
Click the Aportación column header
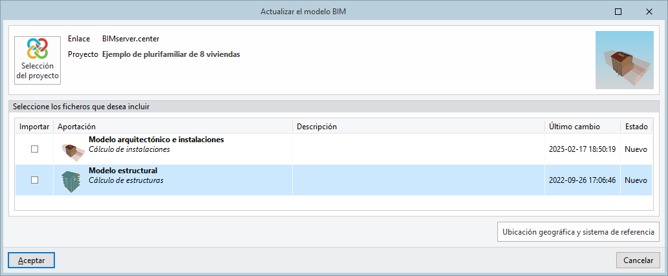[x=173, y=127]
